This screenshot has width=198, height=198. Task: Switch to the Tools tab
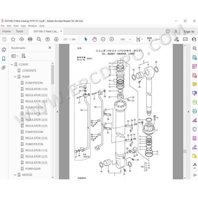(20, 31)
